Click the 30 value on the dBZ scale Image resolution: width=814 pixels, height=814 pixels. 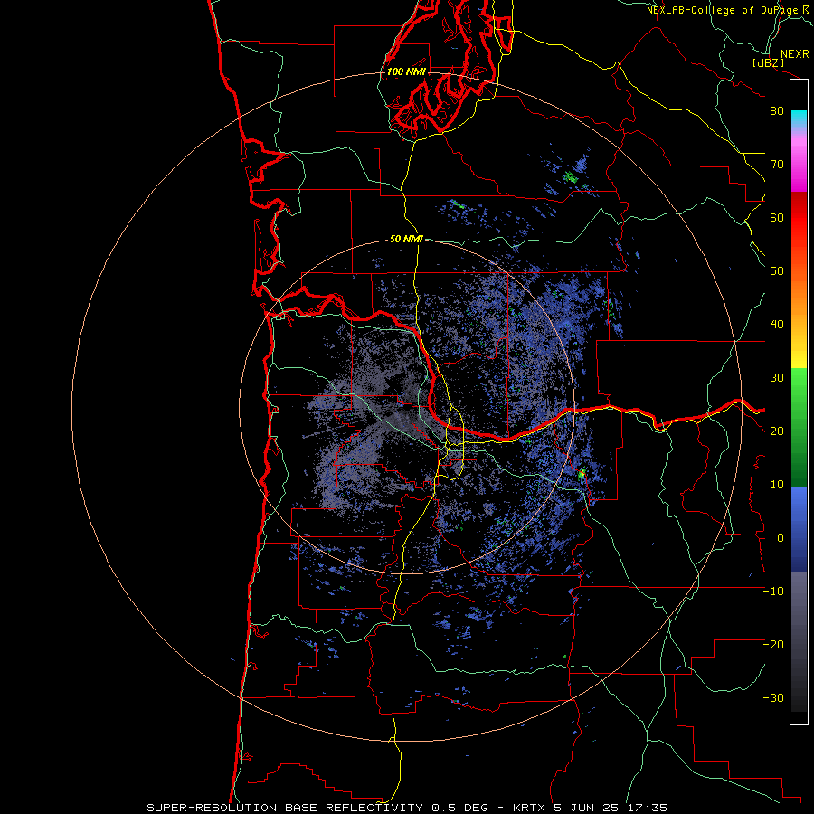(777, 377)
